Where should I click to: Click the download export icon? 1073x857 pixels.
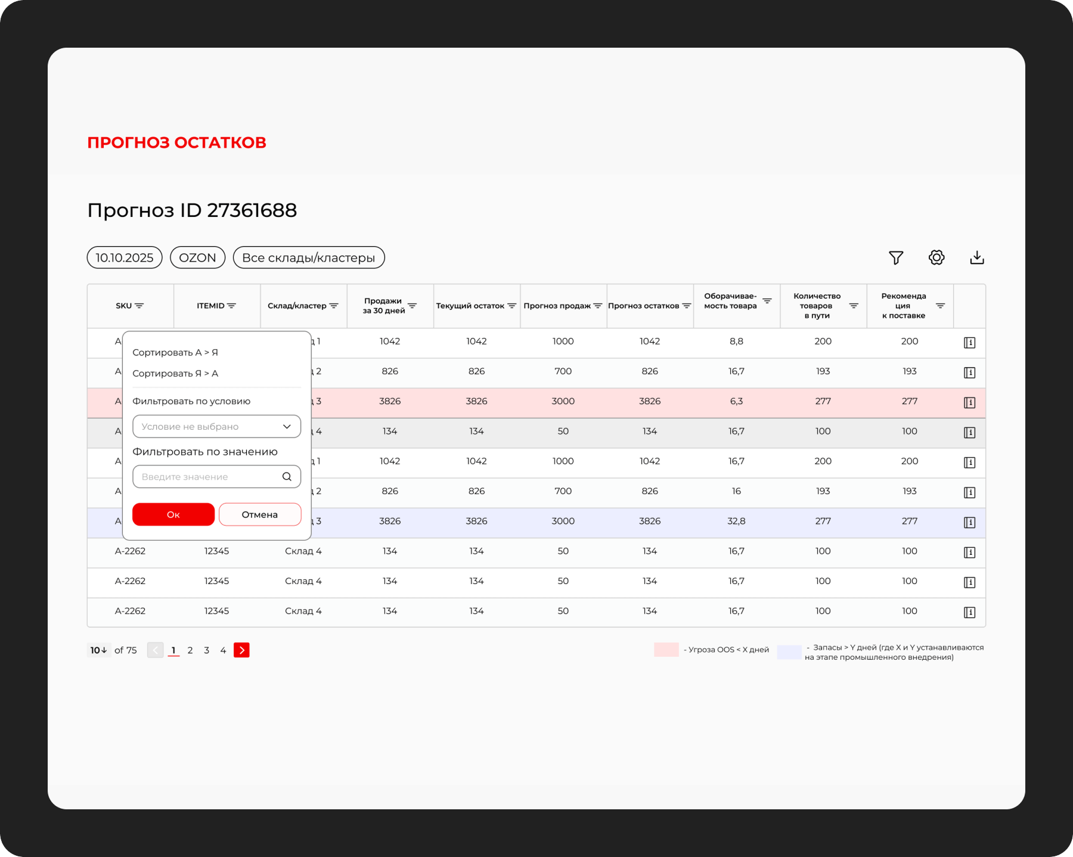click(977, 257)
